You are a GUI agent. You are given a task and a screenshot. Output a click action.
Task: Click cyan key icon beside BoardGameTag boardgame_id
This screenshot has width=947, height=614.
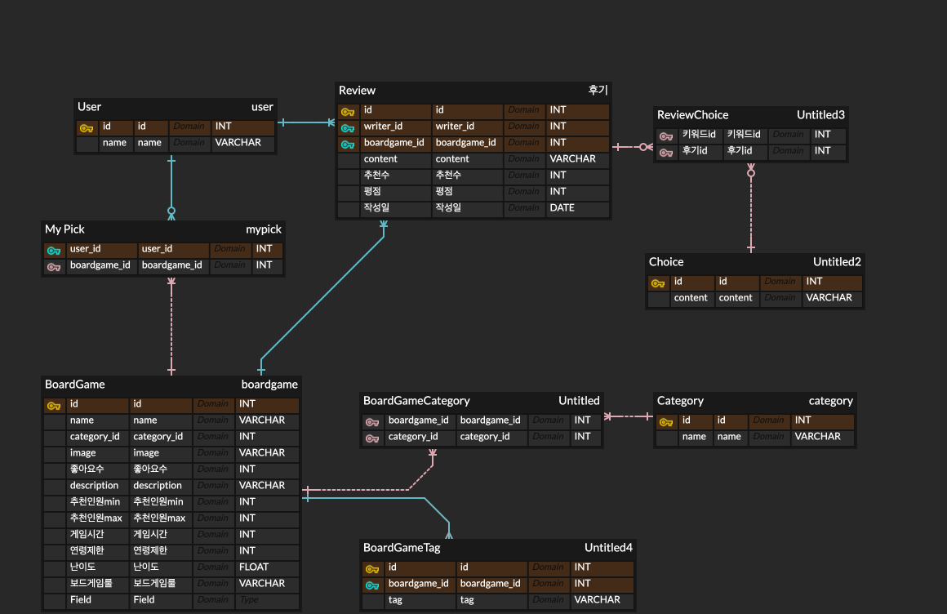(x=372, y=585)
